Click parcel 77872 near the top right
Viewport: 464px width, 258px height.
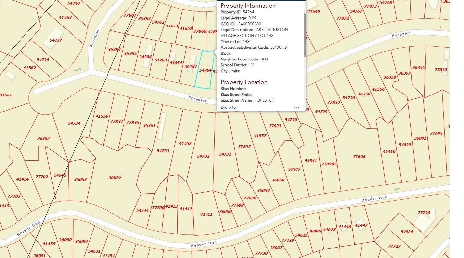[342, 18]
